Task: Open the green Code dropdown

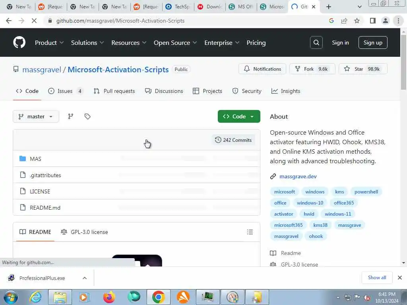Action: [239, 116]
